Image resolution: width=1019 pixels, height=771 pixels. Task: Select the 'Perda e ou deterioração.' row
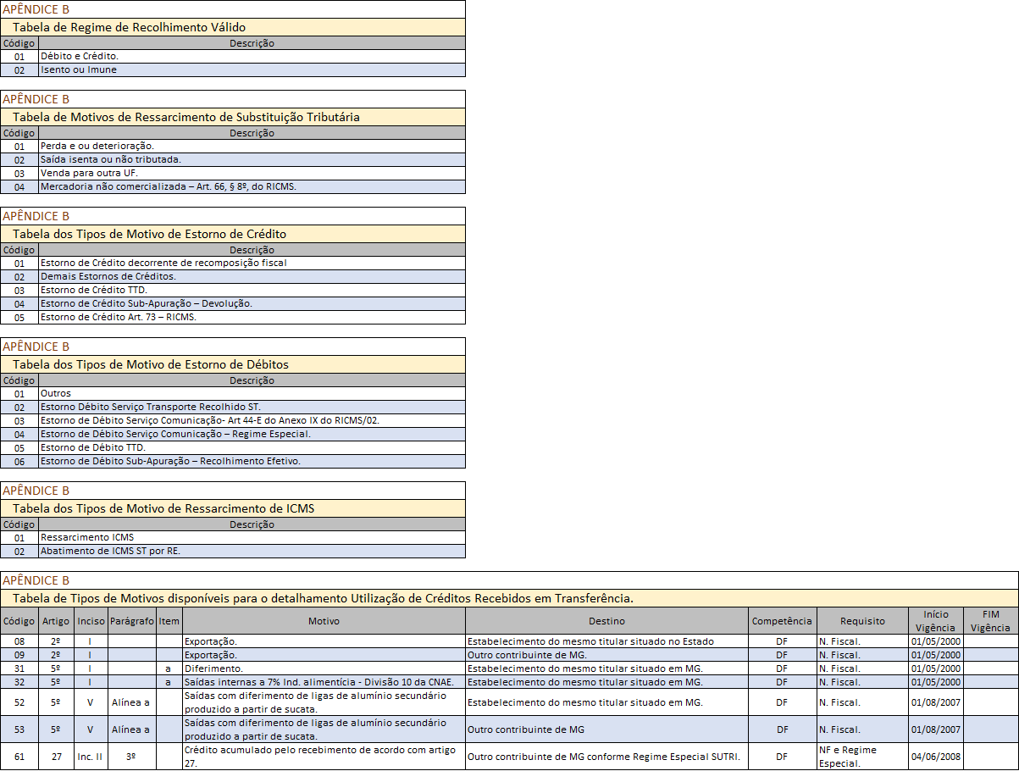233,146
